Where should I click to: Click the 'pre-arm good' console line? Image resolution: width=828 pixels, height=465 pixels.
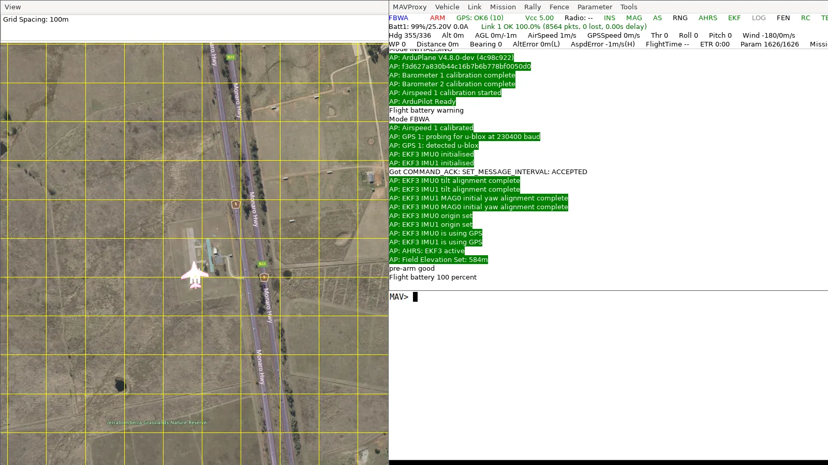(412, 269)
